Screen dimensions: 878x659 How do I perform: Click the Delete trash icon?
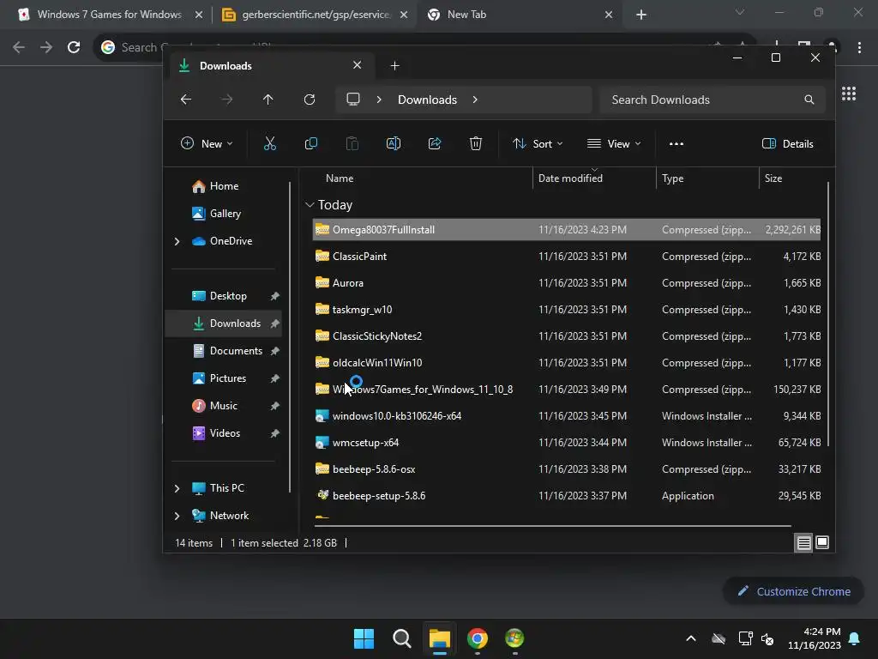pyautogui.click(x=475, y=144)
